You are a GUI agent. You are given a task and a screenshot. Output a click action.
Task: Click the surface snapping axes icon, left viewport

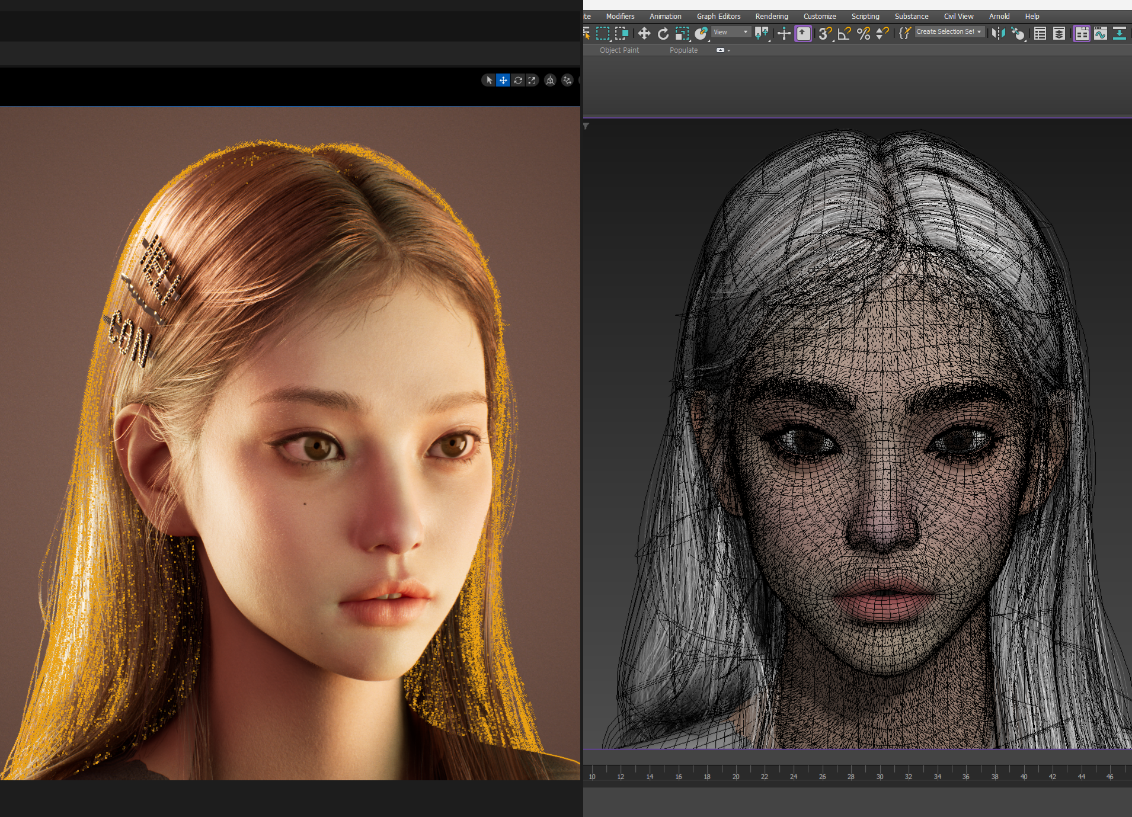[567, 80]
